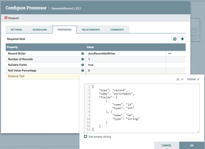Open help icon for Number of Records

[x=82, y=59]
